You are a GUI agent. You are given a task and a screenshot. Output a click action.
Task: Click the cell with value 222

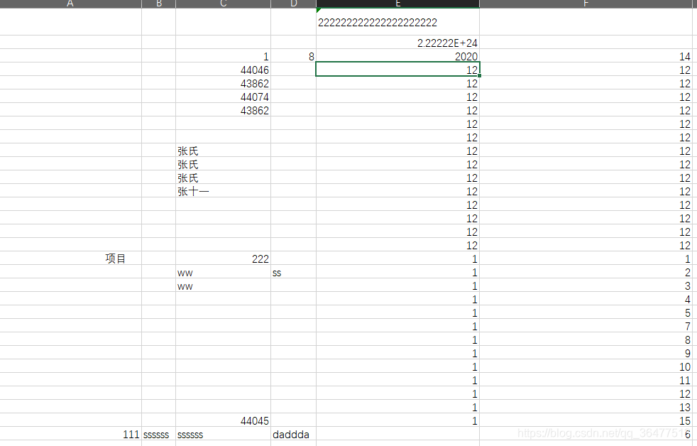[223, 259]
